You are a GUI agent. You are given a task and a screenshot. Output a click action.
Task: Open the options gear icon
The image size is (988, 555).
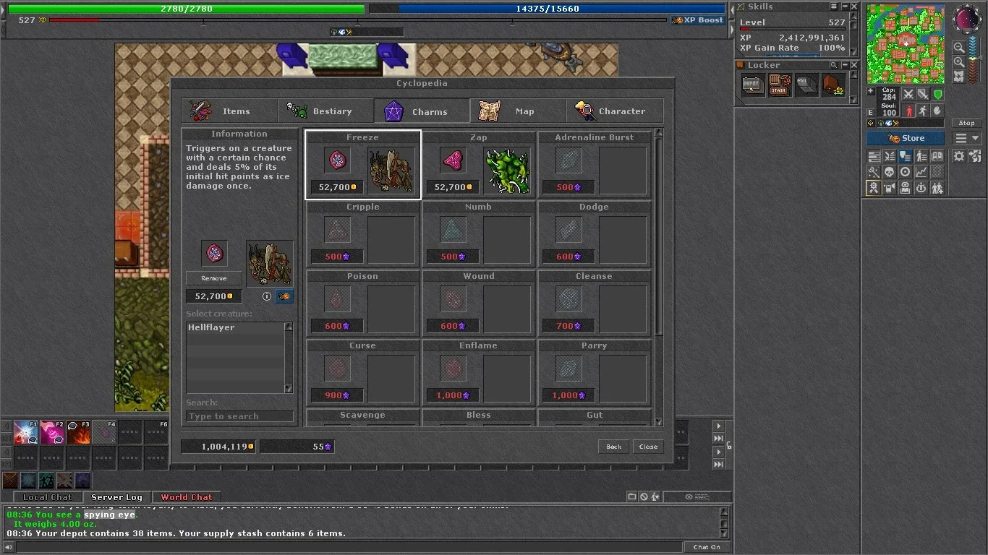(x=959, y=156)
